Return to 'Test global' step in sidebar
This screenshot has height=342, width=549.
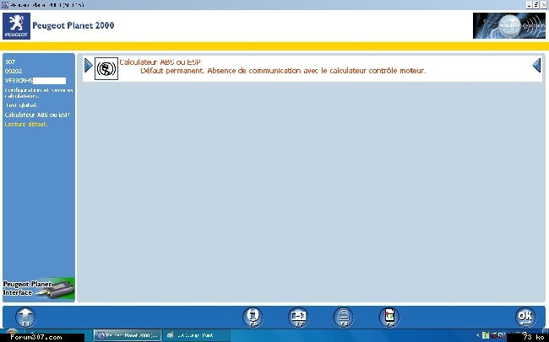tap(21, 105)
